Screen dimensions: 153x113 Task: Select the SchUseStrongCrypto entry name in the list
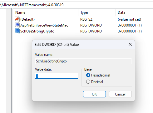pyautogui.click(x=37, y=31)
